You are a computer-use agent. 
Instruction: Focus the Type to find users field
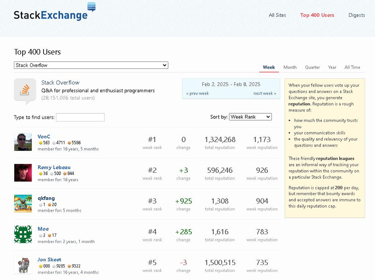[80, 117]
